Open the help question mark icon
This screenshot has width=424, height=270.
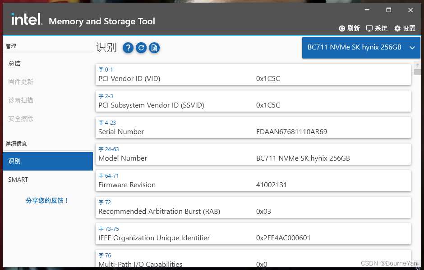[x=128, y=48]
